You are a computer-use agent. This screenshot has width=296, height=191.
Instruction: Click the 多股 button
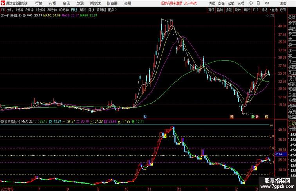tap(229, 10)
